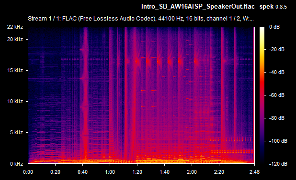Click the 1:20 time axis marker
The width and height of the screenshot is (296, 180).
137,172
